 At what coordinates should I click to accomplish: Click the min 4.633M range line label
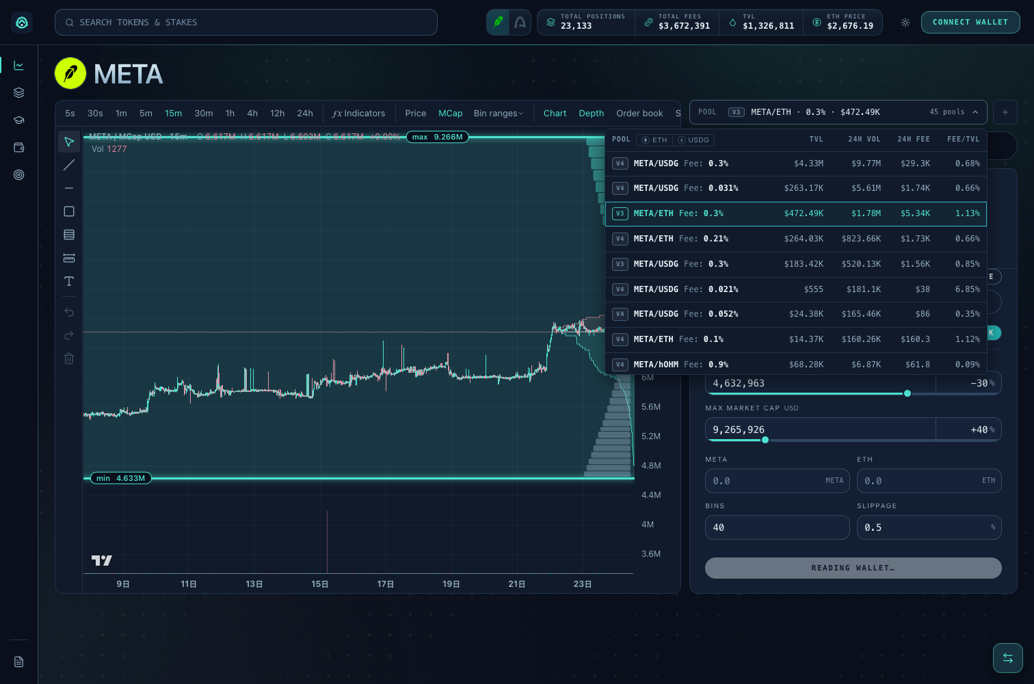tap(121, 478)
